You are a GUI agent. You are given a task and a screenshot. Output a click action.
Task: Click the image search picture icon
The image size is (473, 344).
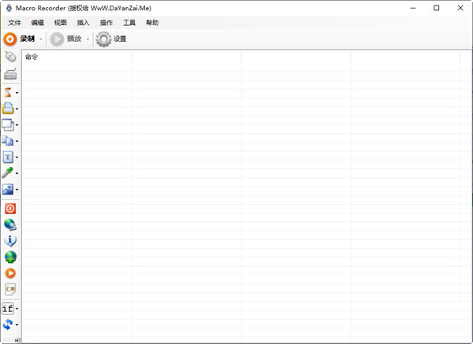(9, 190)
